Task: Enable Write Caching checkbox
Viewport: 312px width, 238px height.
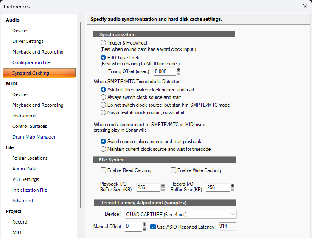Action: (x=173, y=170)
